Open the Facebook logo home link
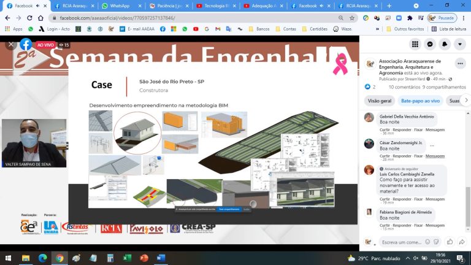 tap(26, 44)
